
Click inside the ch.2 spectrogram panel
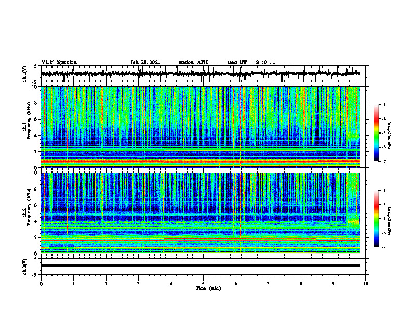click(201, 213)
